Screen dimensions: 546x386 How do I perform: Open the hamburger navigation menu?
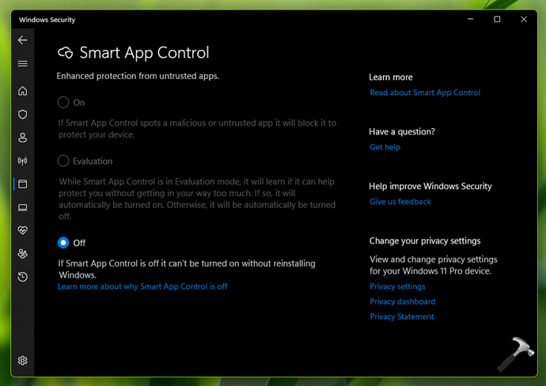click(x=23, y=64)
